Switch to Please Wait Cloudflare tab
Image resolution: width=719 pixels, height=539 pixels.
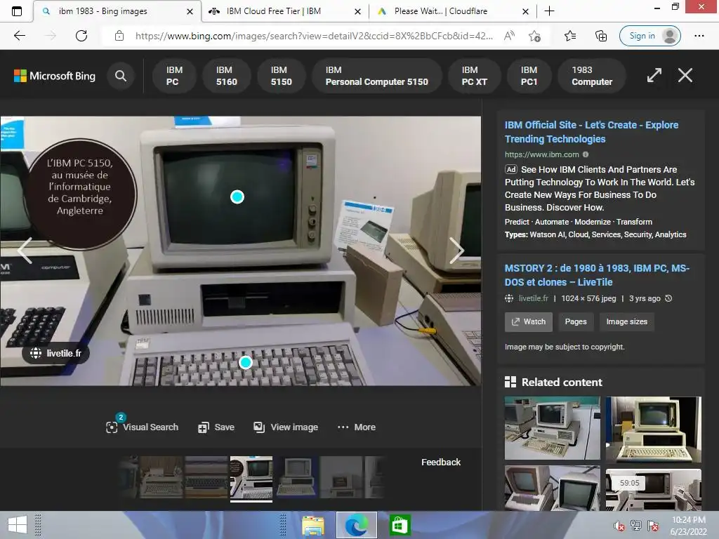(x=441, y=11)
